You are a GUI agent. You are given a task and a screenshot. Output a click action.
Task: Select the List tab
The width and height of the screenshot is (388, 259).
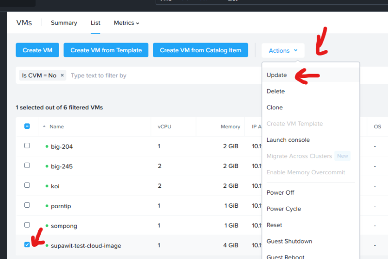coord(96,23)
